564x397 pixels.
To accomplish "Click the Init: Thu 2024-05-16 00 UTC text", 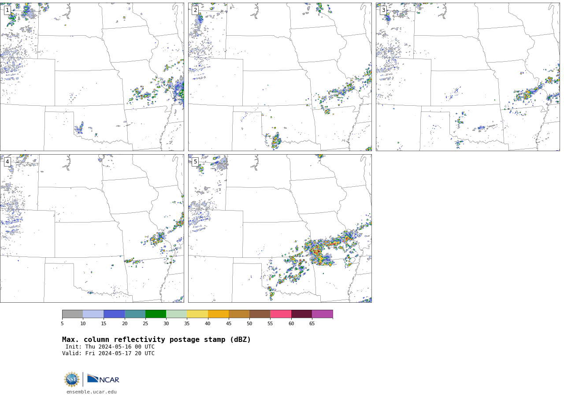I will pyautogui.click(x=110, y=347).
